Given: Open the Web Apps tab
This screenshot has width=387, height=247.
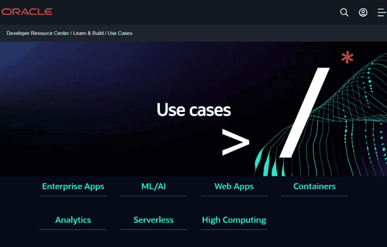Looking at the screenshot, I should (234, 186).
